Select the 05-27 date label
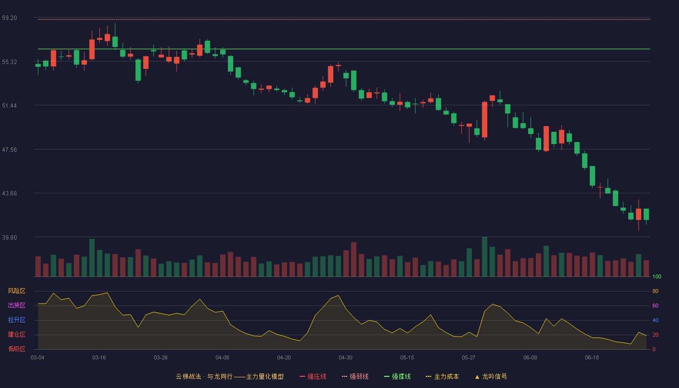Viewport: 679px width, 388px height. tap(469, 357)
